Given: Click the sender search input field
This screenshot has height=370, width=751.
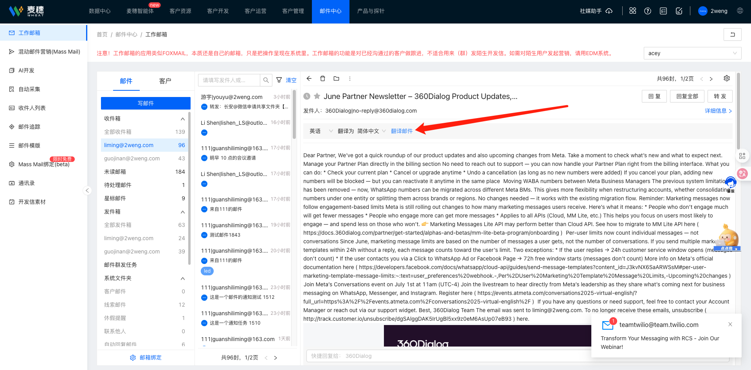Looking at the screenshot, I should pyautogui.click(x=229, y=80).
